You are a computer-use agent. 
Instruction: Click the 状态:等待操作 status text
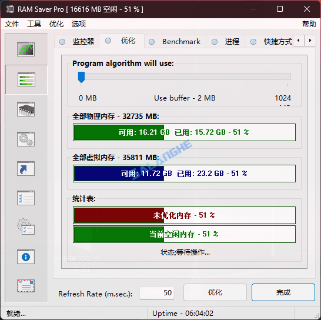[x=185, y=252]
